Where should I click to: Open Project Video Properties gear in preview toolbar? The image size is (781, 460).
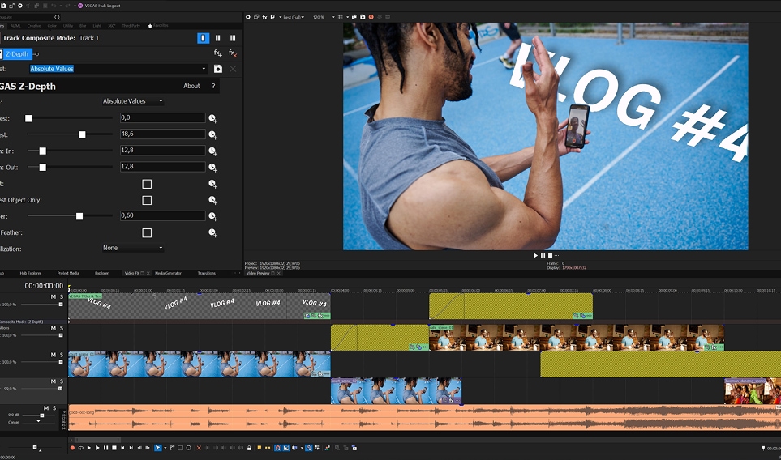tap(247, 17)
